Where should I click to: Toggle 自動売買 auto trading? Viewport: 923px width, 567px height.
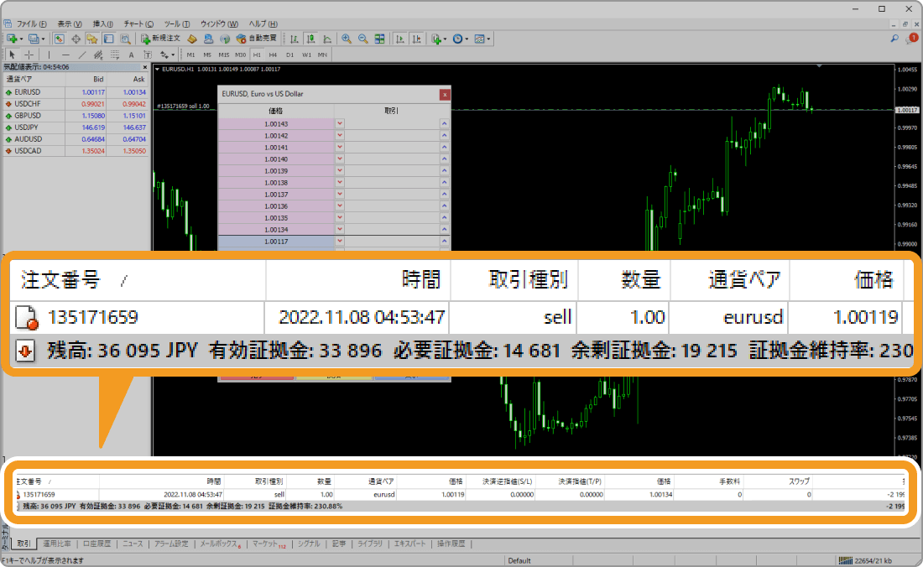click(256, 39)
